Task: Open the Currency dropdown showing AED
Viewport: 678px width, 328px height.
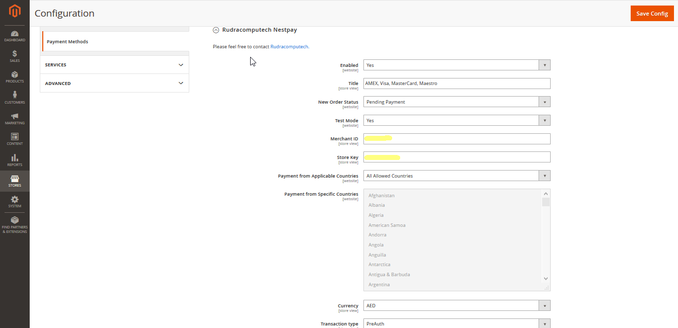Action: [457, 305]
